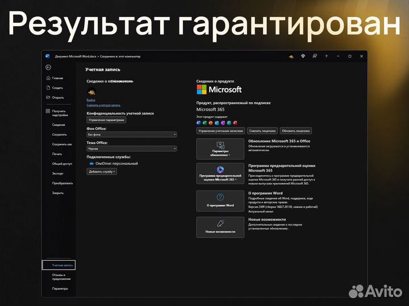This screenshot has height=306, width=409.
Task: Open the Параметры обновления dropdown tile
Action: [220, 149]
